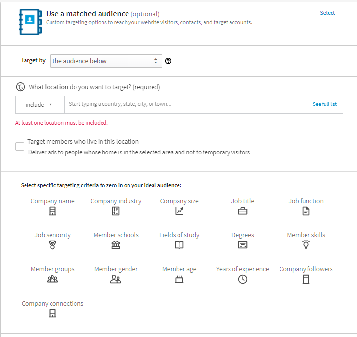The height and width of the screenshot is (337, 357).
Task: Open the Target by audience dropdown
Action: pos(106,61)
